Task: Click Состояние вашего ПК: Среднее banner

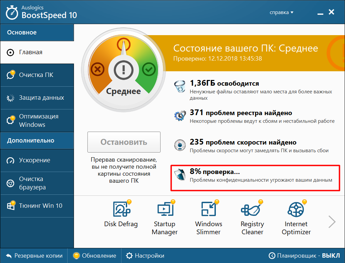Action: pyautogui.click(x=246, y=48)
